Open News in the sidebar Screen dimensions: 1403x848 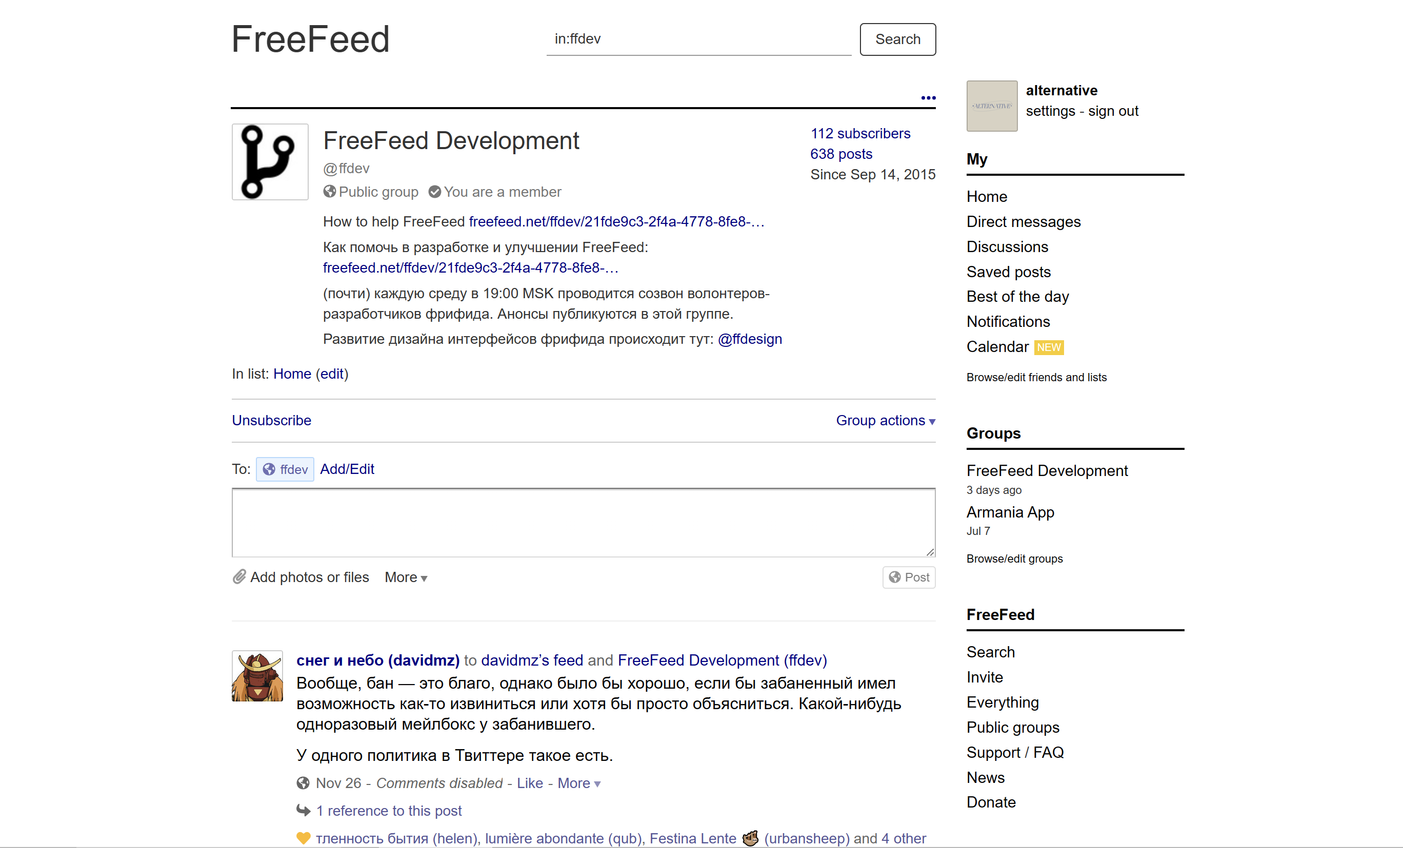coord(985,777)
